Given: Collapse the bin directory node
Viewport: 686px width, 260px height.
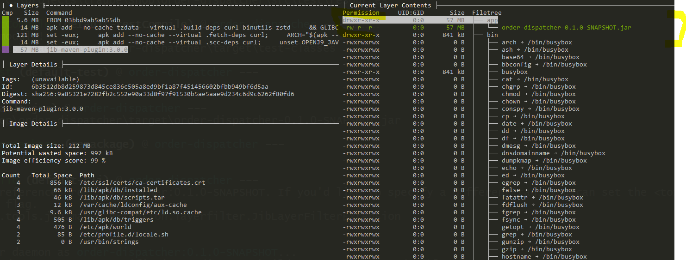Looking at the screenshot, I should (493, 35).
